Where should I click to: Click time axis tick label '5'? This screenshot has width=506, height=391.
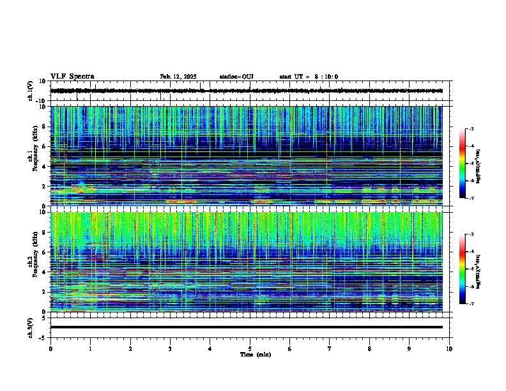(250, 349)
